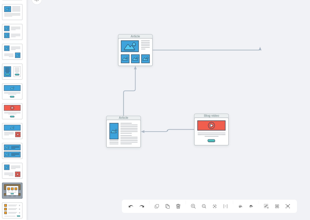Paste the copied element

click(x=168, y=206)
